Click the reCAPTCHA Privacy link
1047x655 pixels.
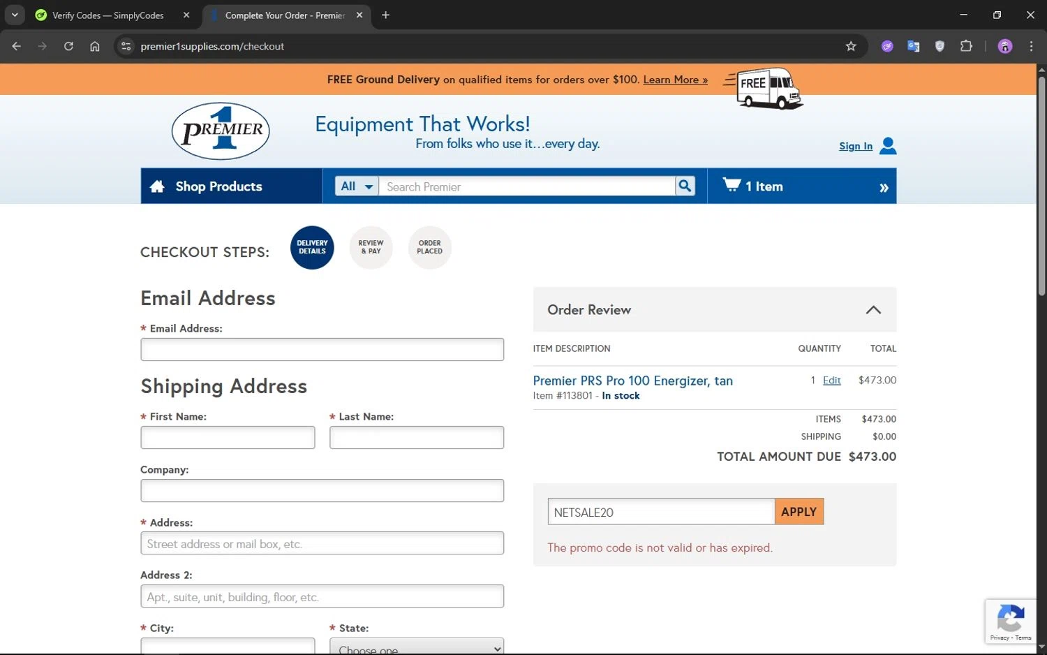pyautogui.click(x=999, y=638)
